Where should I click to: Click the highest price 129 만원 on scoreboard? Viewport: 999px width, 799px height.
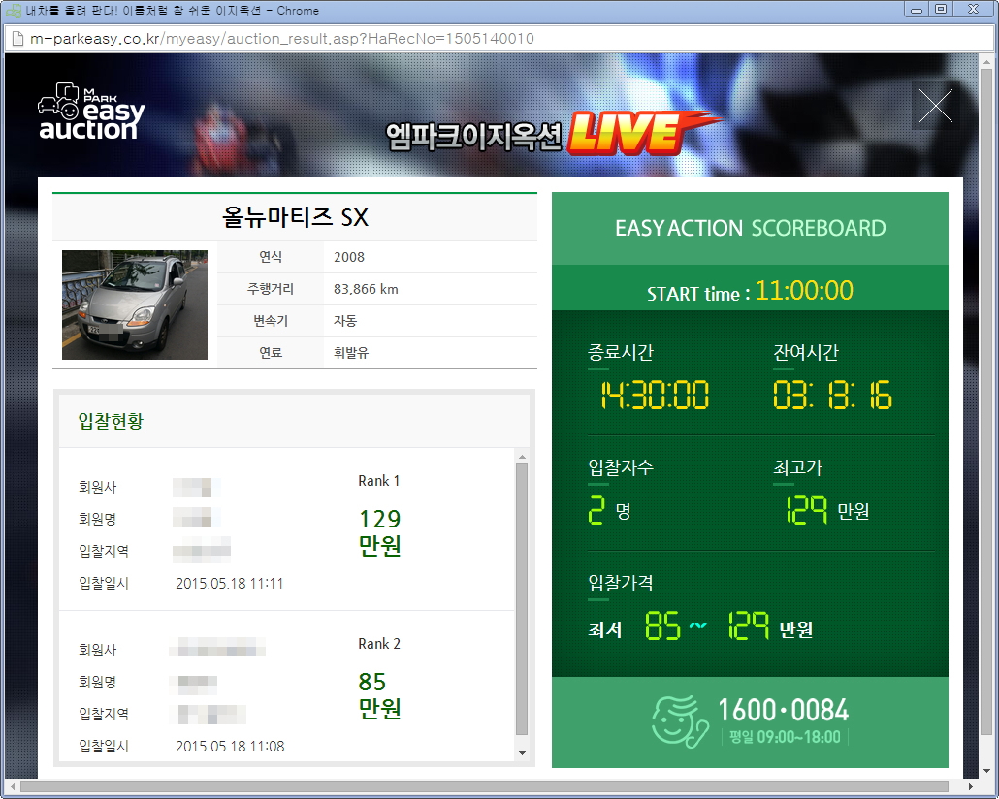pyautogui.click(x=827, y=510)
